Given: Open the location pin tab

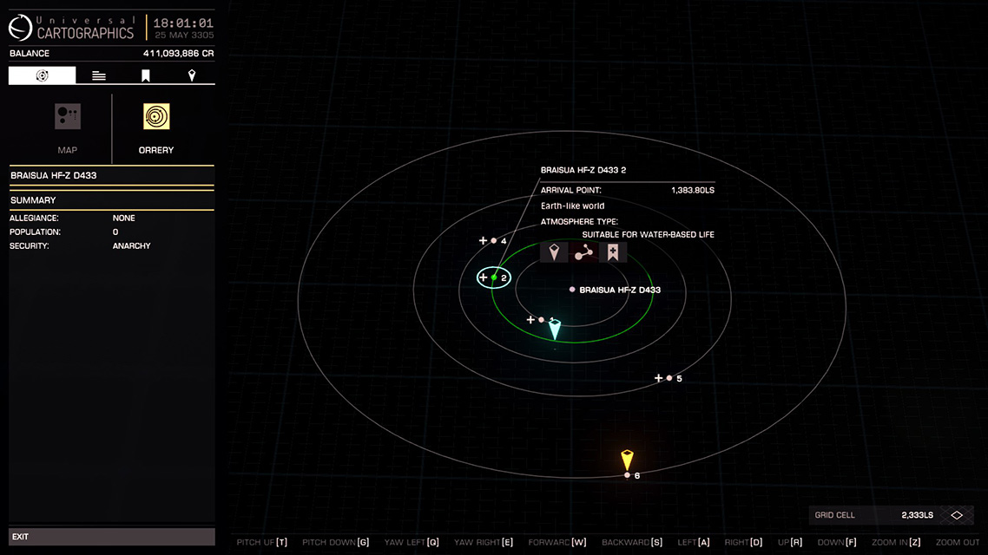Looking at the screenshot, I should 192,75.
